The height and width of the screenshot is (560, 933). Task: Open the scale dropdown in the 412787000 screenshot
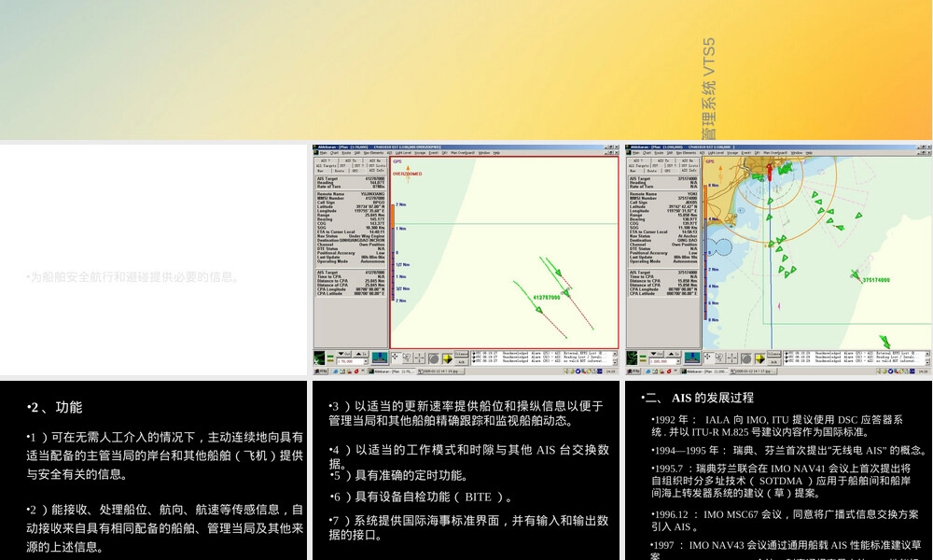click(366, 361)
